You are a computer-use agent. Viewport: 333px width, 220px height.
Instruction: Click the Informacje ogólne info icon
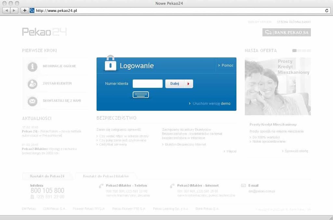pyautogui.click(x=32, y=67)
